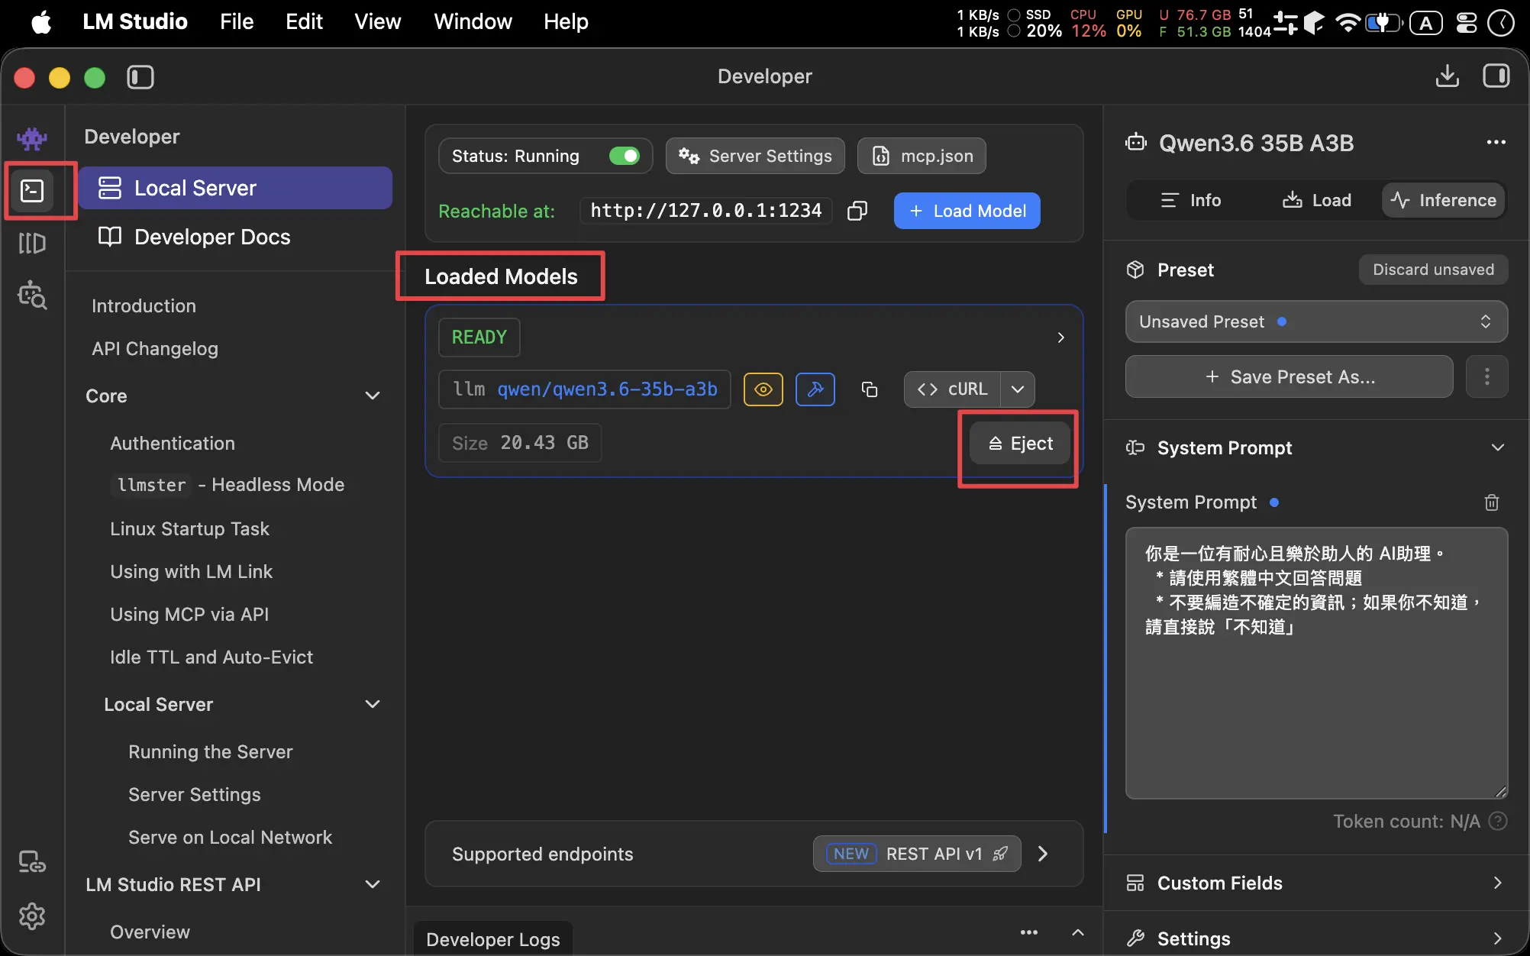The height and width of the screenshot is (956, 1530).
Task: Toggle the right sidebar panel icon
Action: [1496, 76]
